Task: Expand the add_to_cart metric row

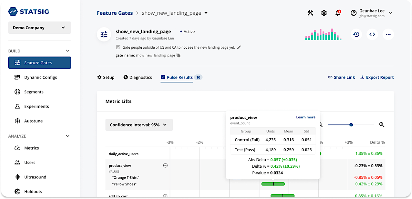Action: 165,196
